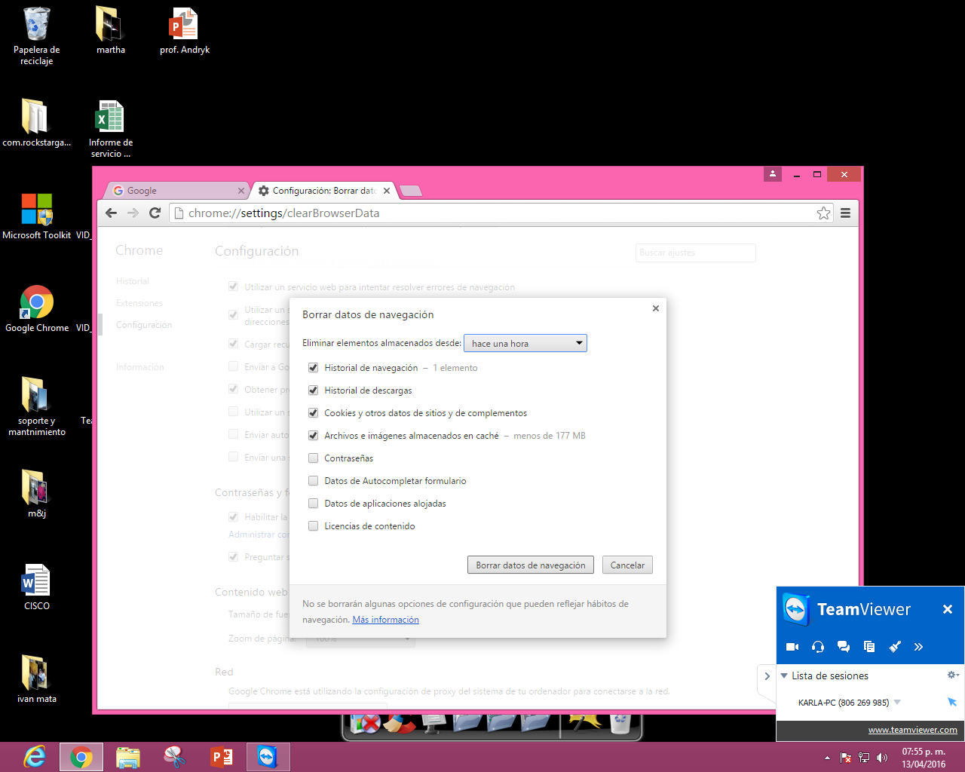The width and height of the screenshot is (965, 772).
Task: Click Borrar datos de navegación button
Action: pos(531,565)
